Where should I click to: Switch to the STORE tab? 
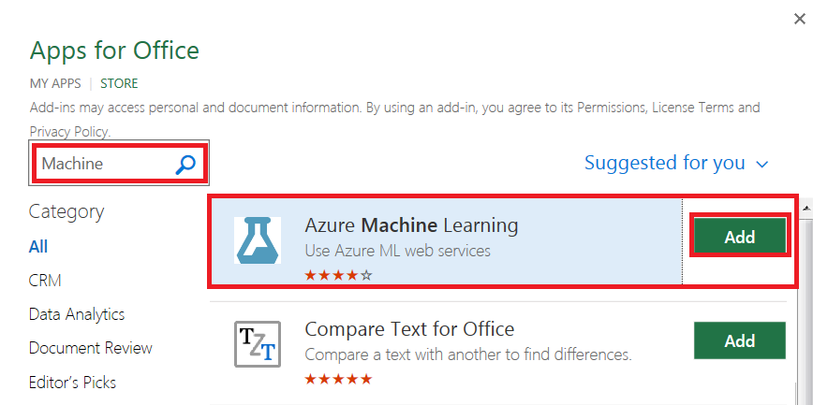tap(119, 83)
